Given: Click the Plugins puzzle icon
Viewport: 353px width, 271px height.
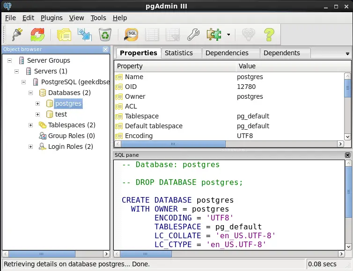Looking at the screenshot, I should coord(214,35).
